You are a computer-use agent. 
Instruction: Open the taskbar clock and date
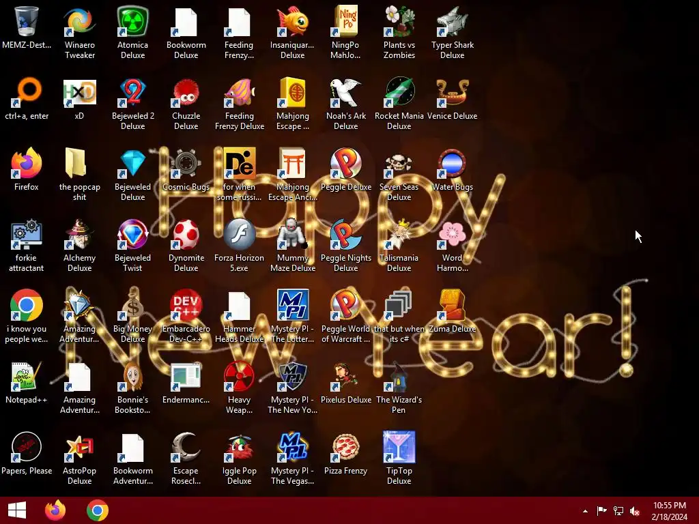point(669,510)
